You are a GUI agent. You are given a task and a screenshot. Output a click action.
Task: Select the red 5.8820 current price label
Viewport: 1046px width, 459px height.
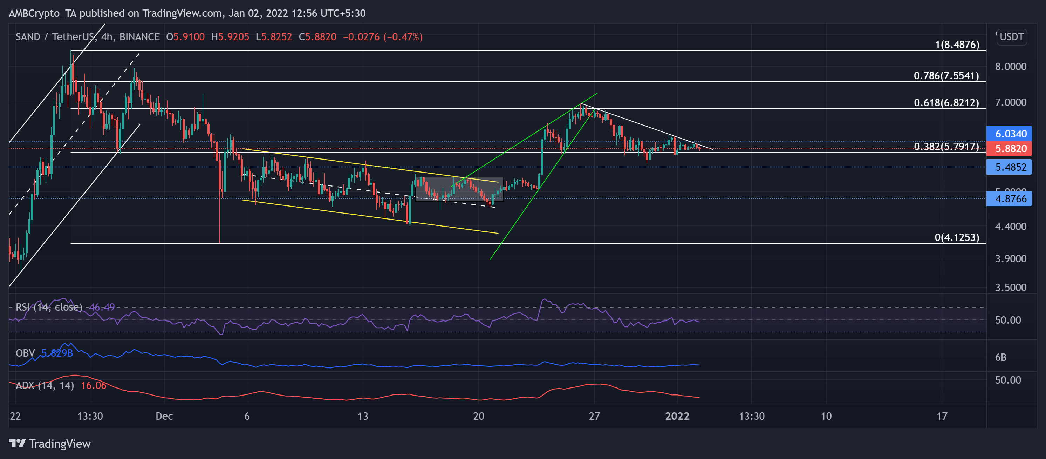click(x=1010, y=149)
